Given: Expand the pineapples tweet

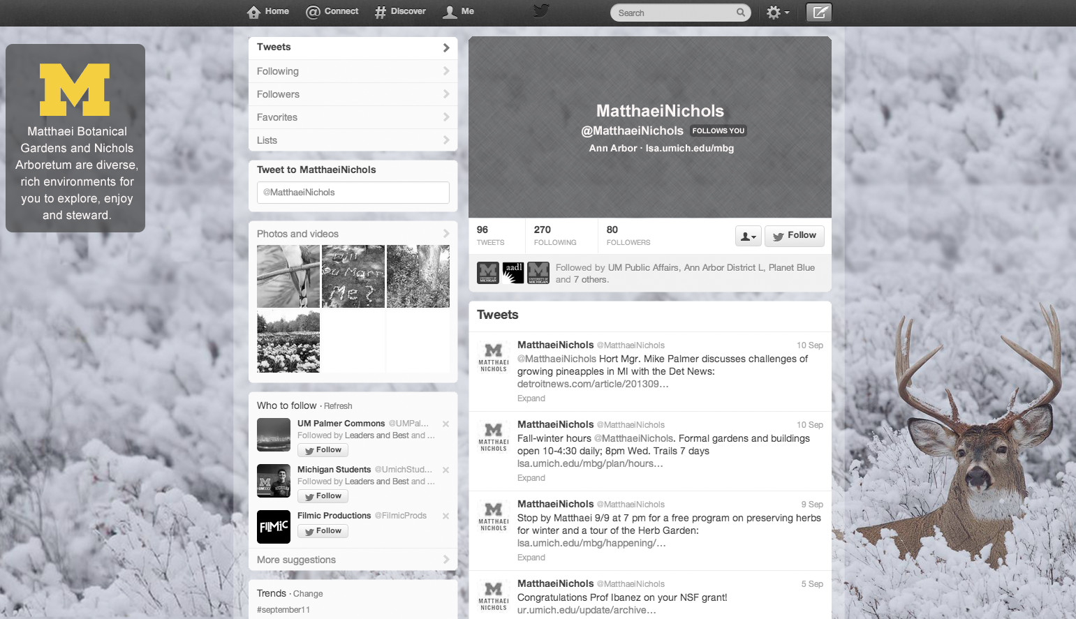Looking at the screenshot, I should (x=531, y=398).
